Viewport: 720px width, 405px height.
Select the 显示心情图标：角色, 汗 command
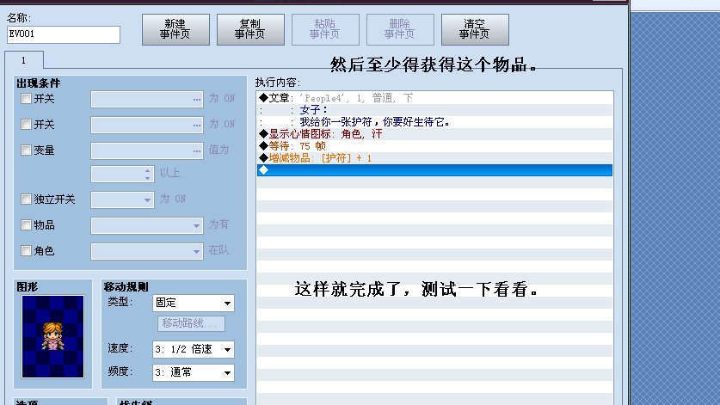pyautogui.click(x=434, y=134)
